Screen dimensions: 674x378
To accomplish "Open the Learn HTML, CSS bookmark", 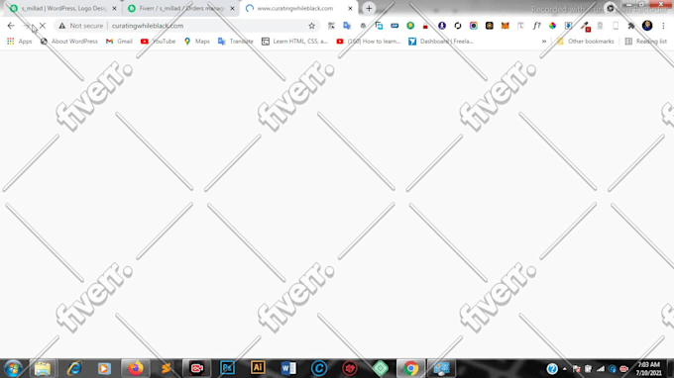I will coord(294,42).
